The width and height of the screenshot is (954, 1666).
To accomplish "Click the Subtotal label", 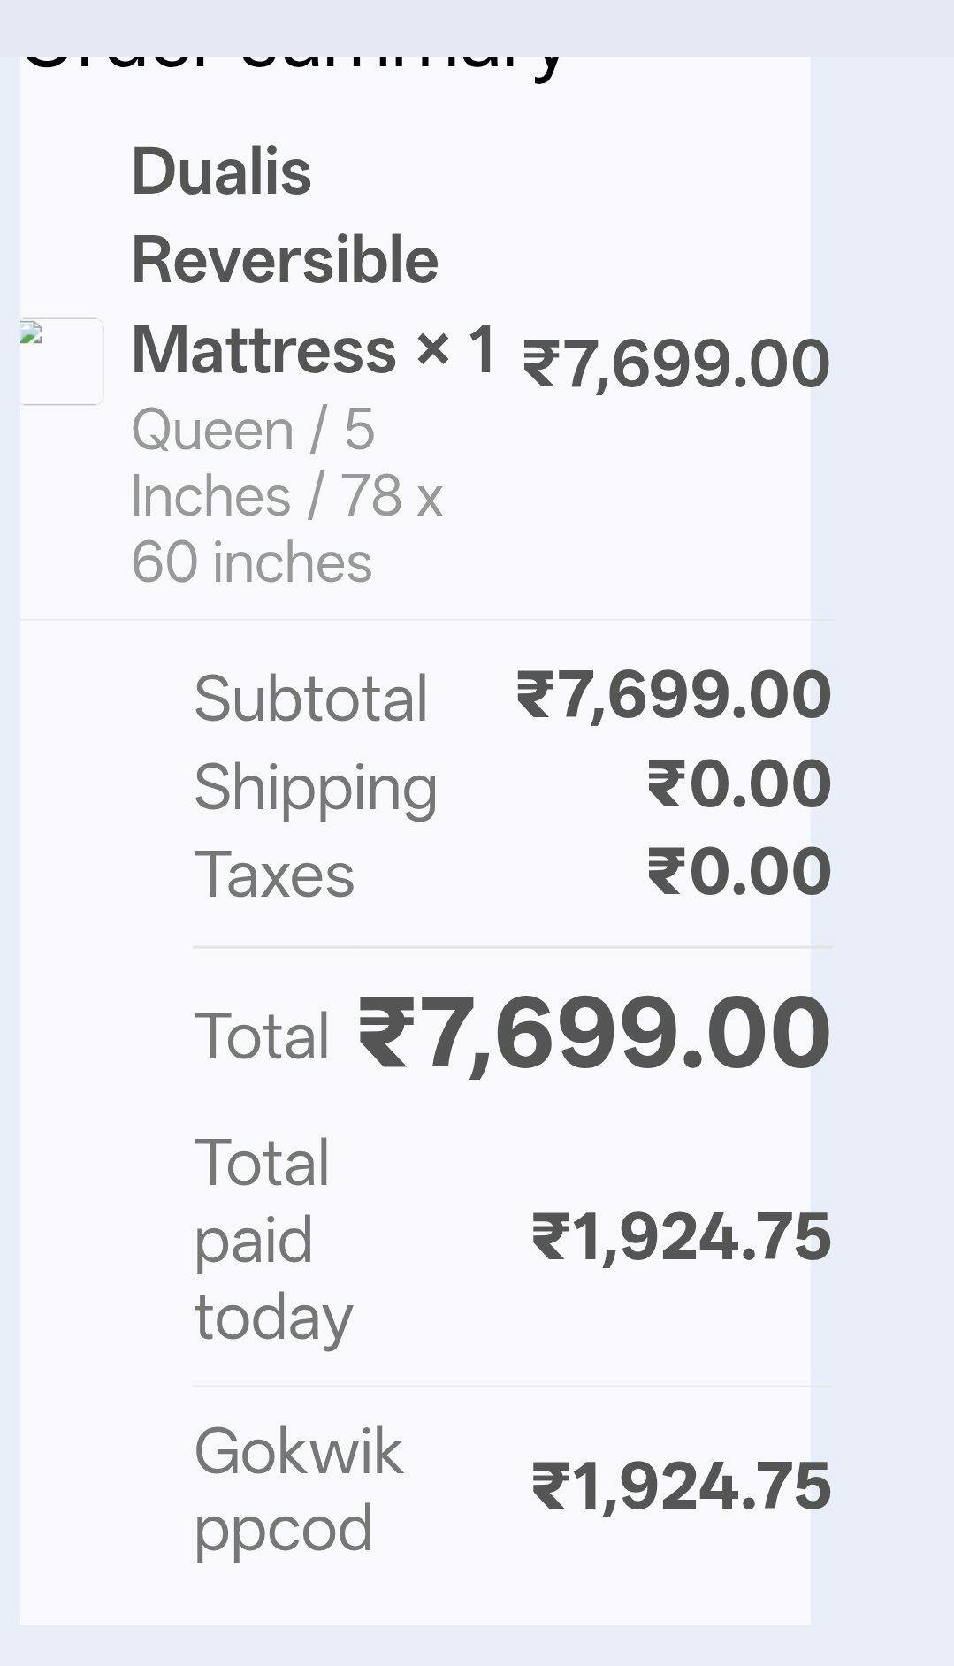I will tap(311, 699).
